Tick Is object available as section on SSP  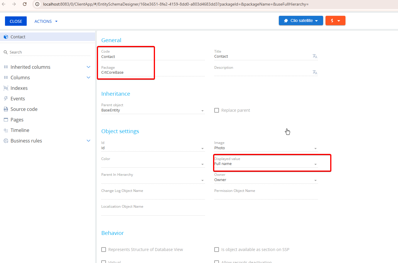pos(217,250)
